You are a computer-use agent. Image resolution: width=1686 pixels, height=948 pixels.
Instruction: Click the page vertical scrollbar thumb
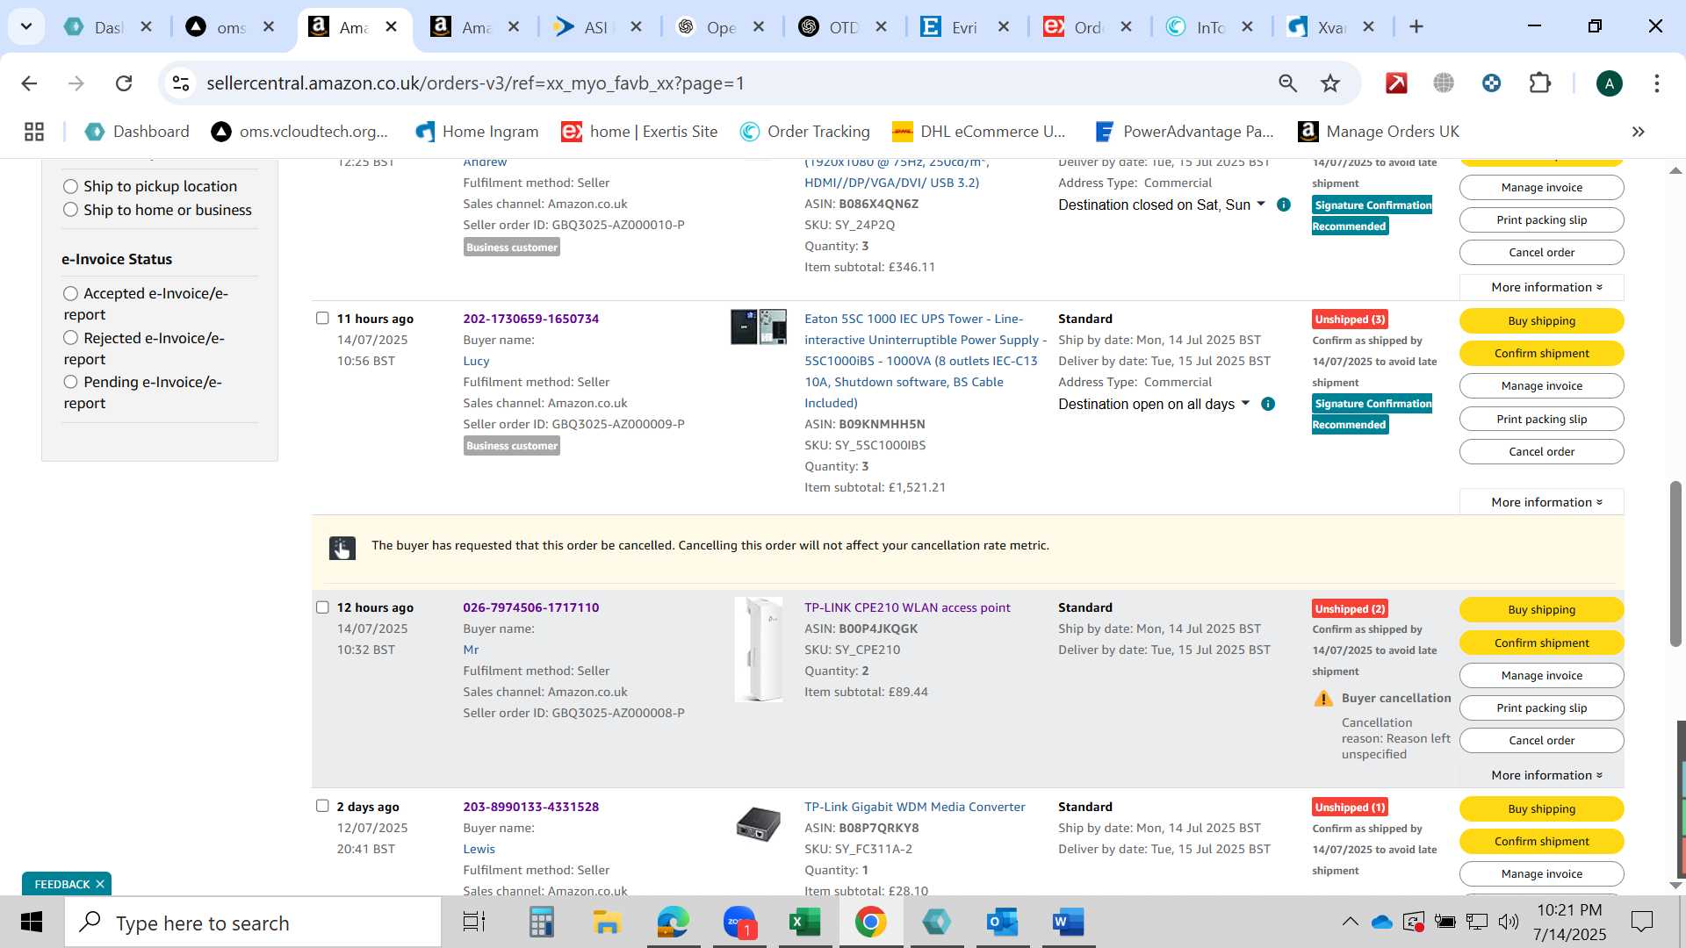1675,564
